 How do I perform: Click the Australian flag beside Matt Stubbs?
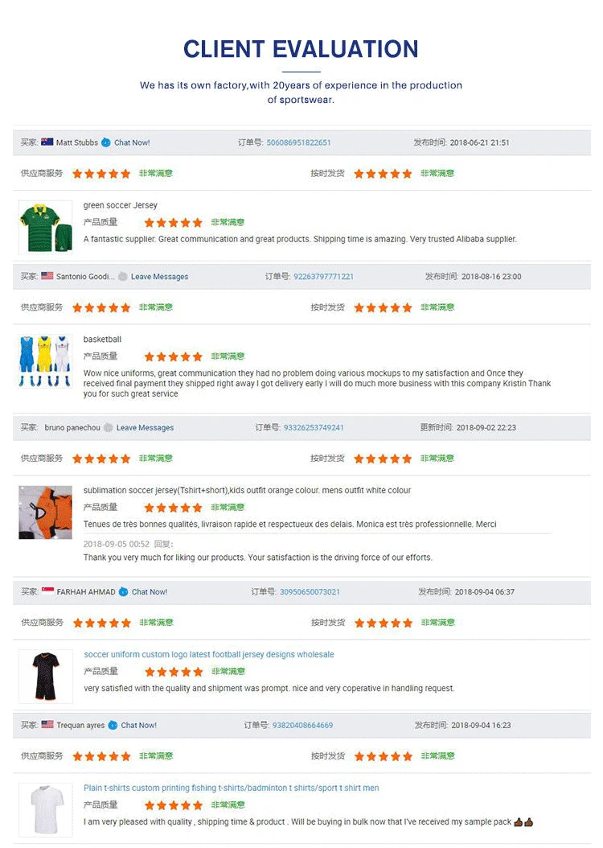47,142
